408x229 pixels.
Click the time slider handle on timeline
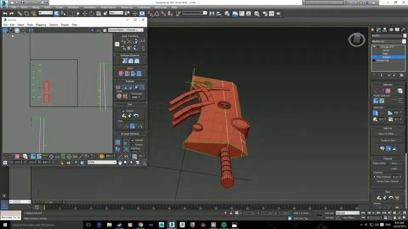[48, 202]
